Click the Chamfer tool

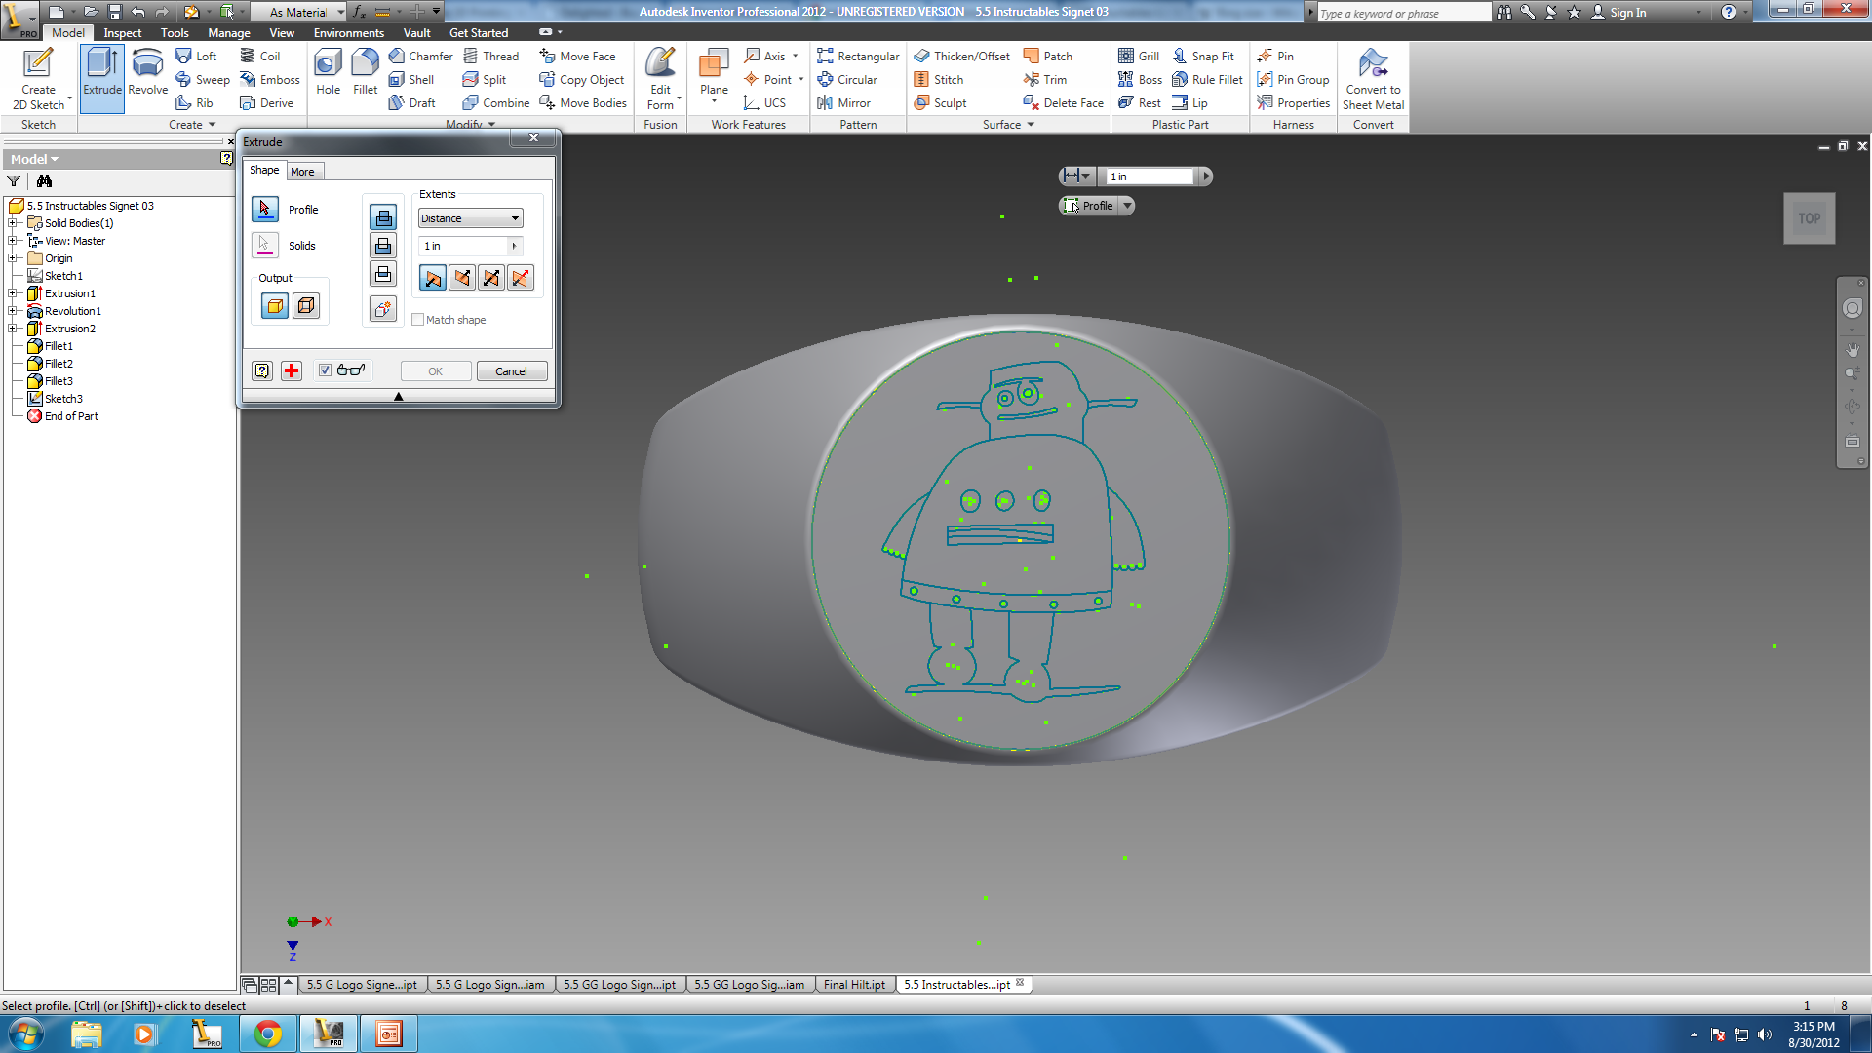[x=420, y=56]
